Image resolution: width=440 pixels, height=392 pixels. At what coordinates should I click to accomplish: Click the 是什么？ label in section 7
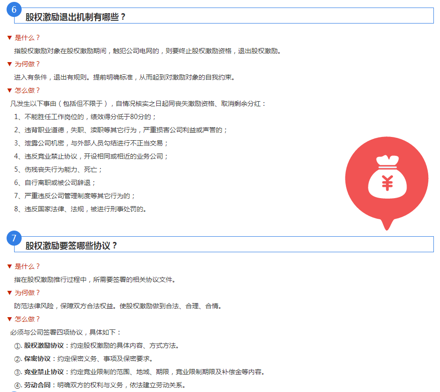pyautogui.click(x=27, y=266)
